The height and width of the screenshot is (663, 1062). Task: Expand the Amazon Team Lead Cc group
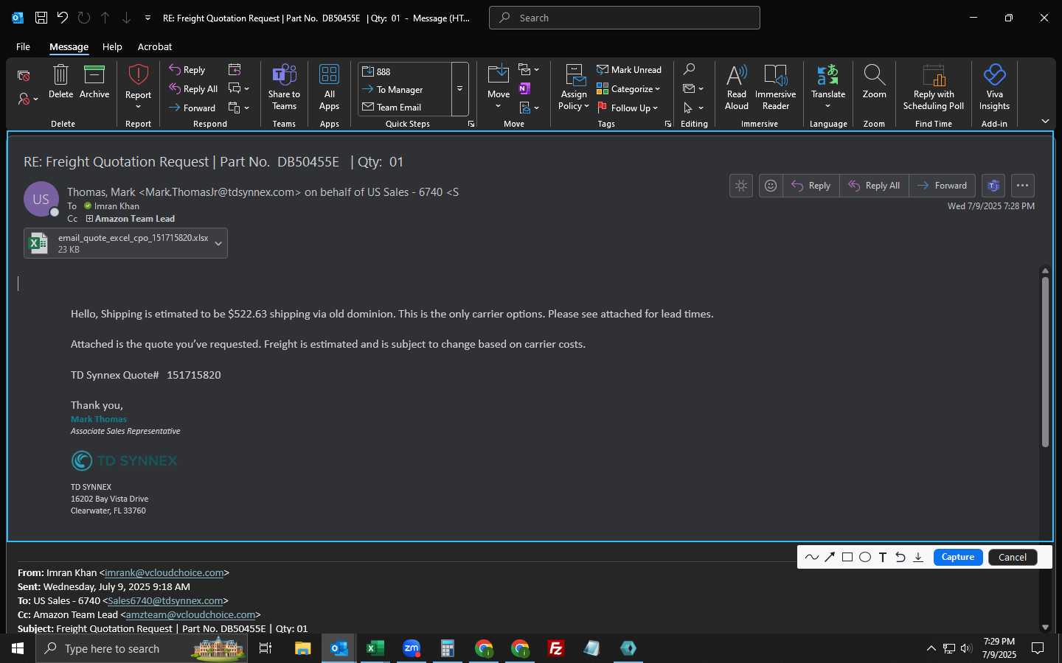click(x=89, y=219)
